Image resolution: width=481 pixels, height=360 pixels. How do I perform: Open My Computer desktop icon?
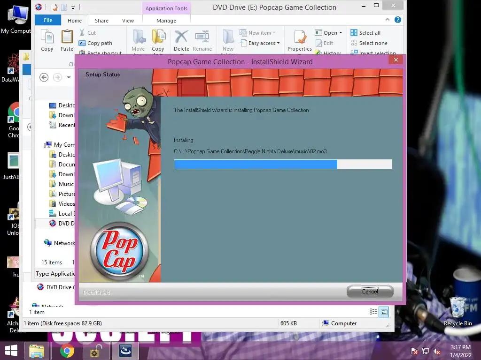pyautogui.click(x=16, y=19)
